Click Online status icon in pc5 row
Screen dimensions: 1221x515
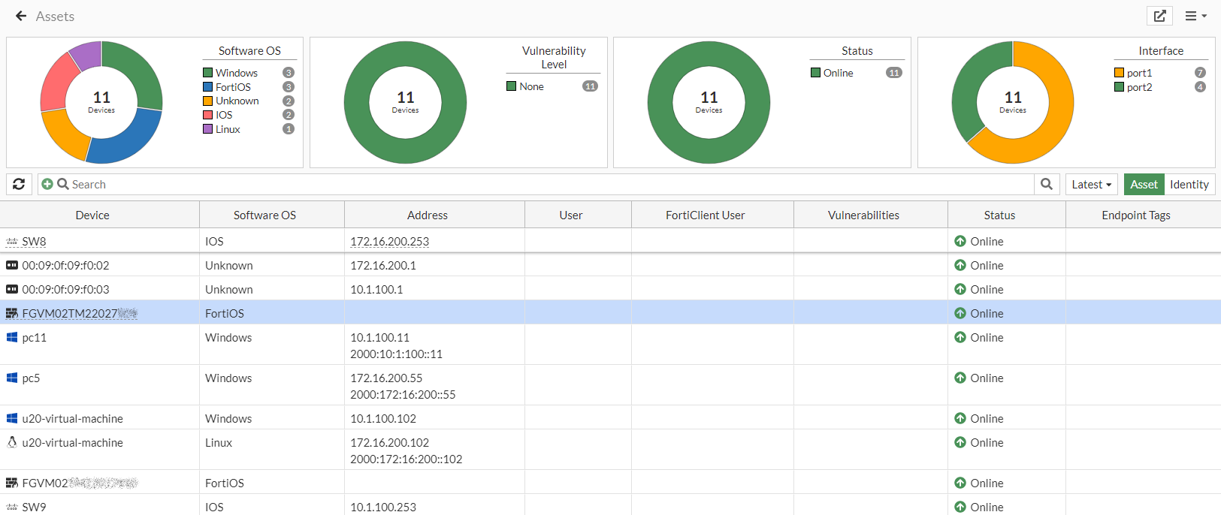[x=960, y=378]
